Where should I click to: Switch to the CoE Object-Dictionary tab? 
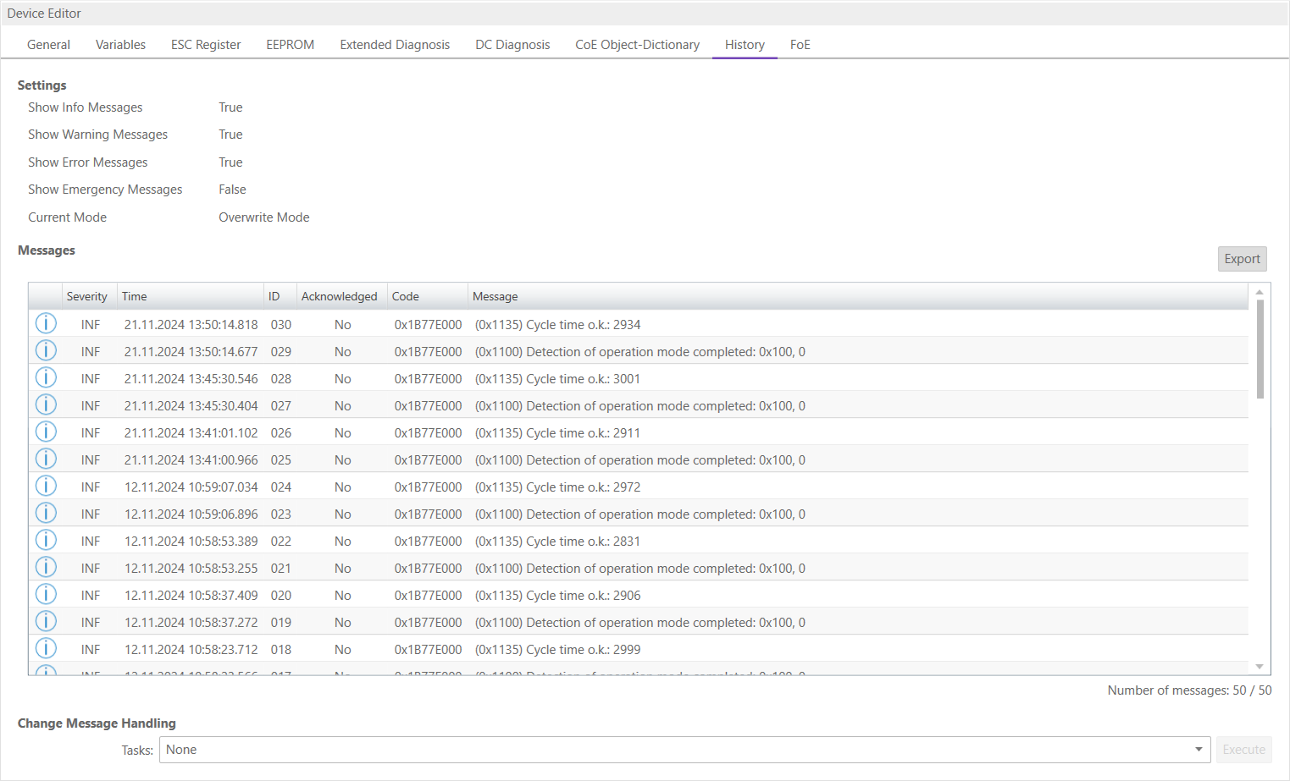pyautogui.click(x=637, y=45)
